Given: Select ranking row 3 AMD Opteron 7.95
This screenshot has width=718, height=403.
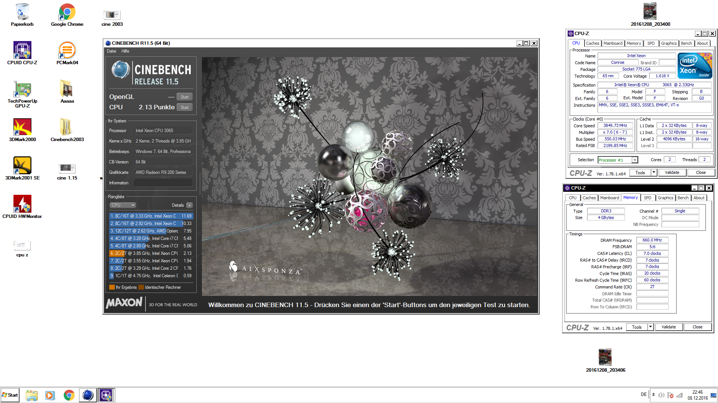Looking at the screenshot, I should [151, 231].
